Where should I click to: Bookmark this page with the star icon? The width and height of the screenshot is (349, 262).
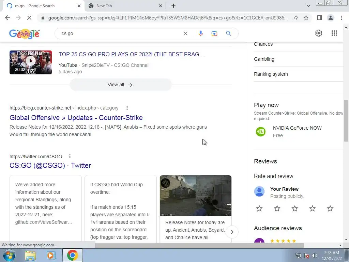tap(306, 18)
